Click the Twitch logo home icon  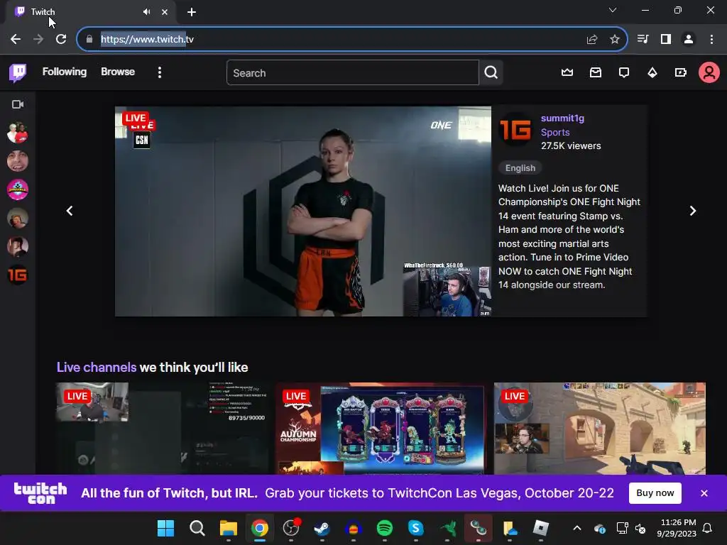[x=18, y=72]
